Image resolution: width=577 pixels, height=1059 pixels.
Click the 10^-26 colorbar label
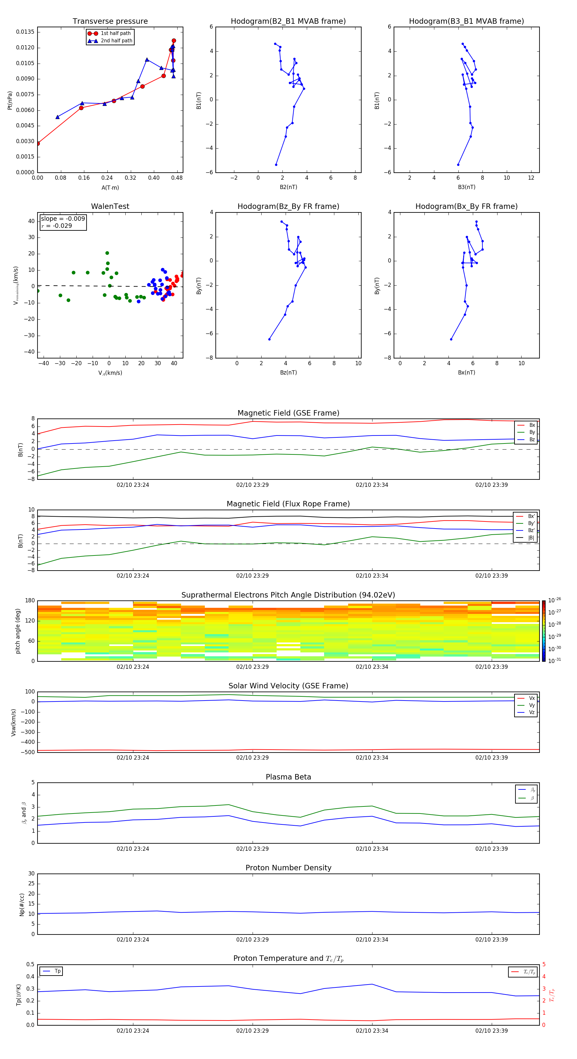tap(555, 600)
